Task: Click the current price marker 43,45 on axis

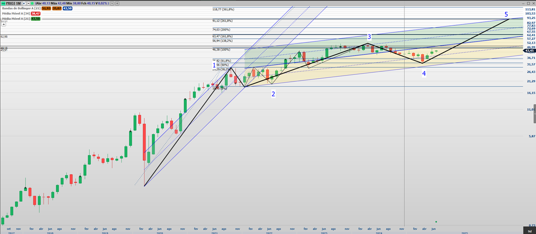Action: click(x=529, y=50)
